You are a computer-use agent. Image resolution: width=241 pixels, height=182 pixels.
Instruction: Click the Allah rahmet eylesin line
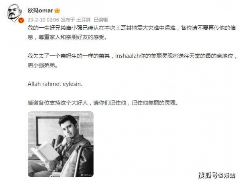(x=55, y=84)
